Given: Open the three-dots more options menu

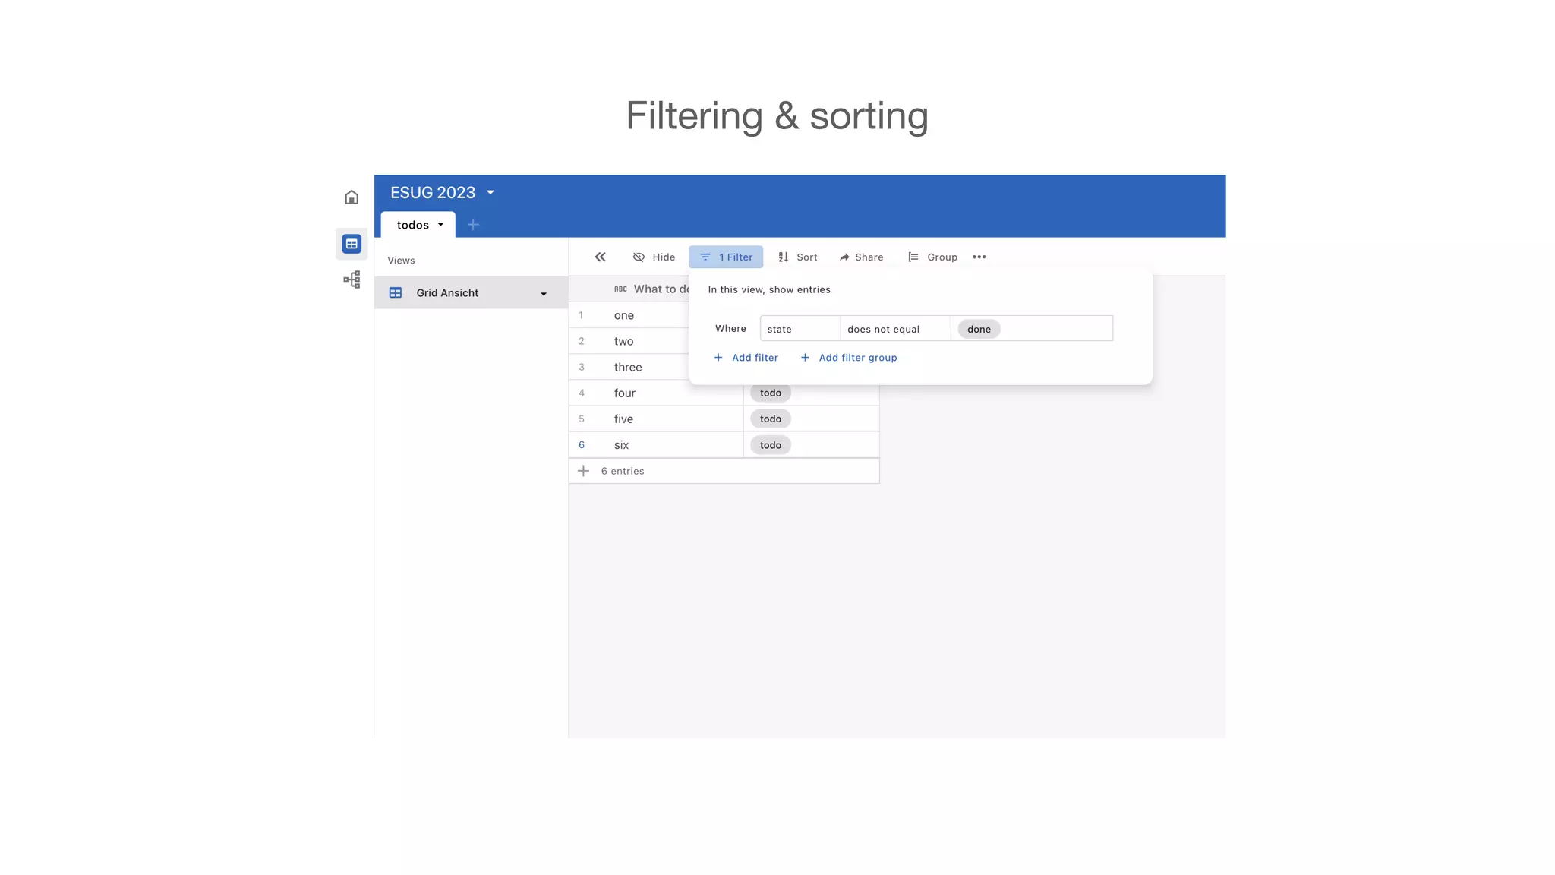Looking at the screenshot, I should [979, 257].
